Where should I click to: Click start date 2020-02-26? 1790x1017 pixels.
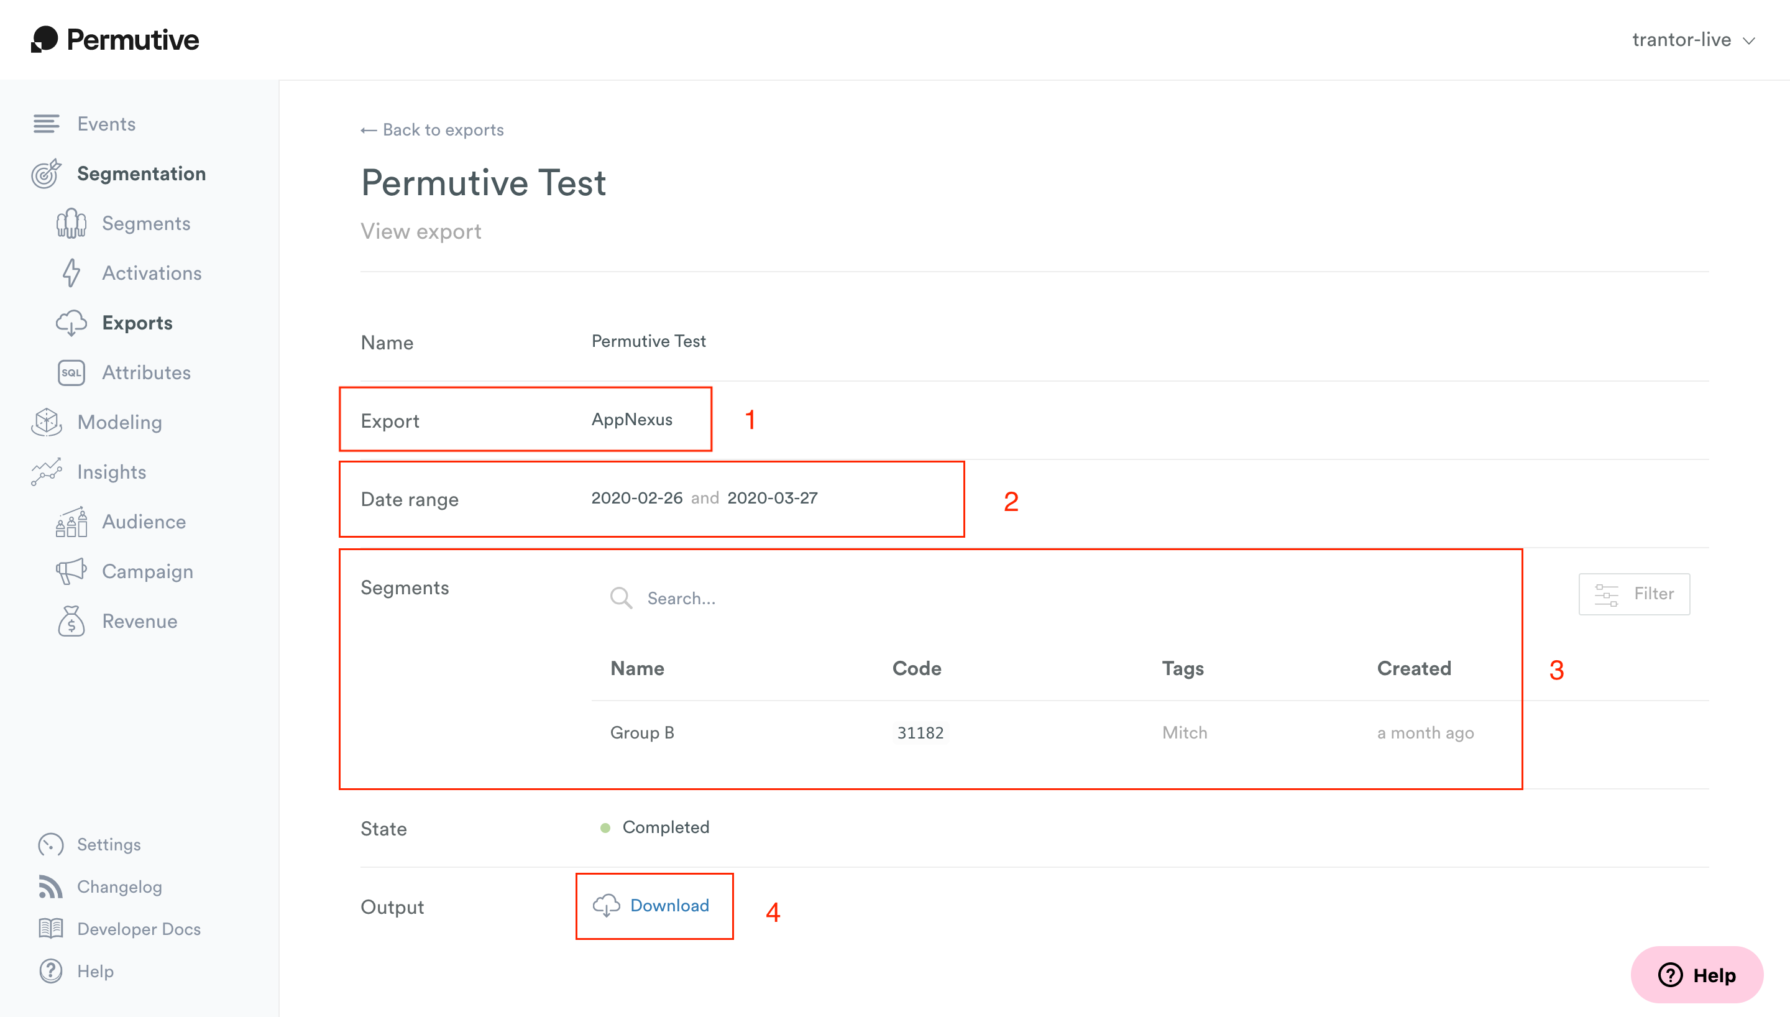pos(636,498)
